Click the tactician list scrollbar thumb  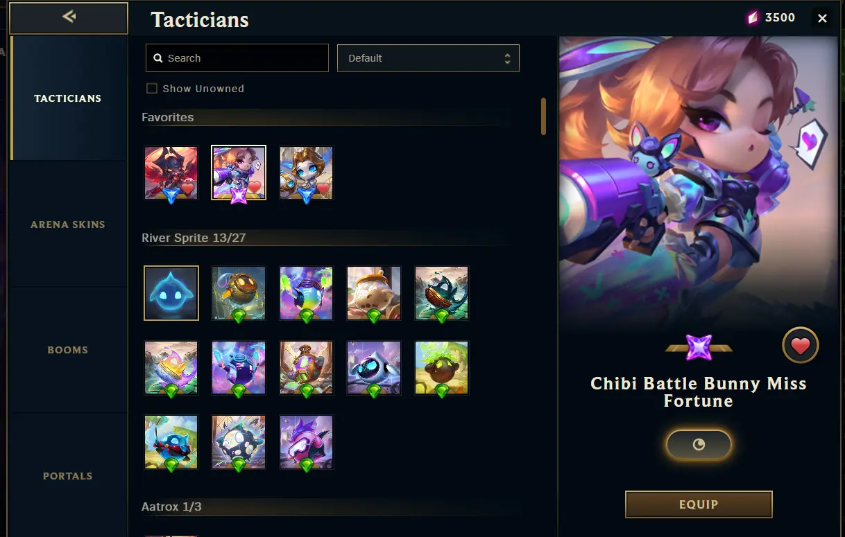coord(543,116)
